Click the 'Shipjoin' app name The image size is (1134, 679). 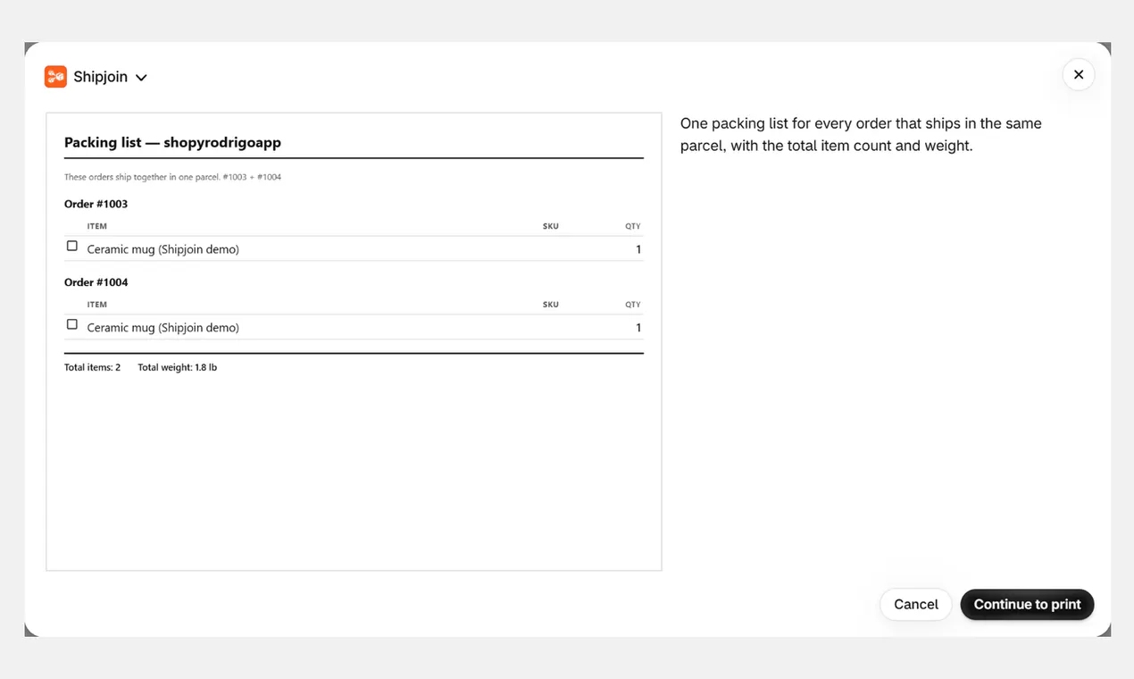pos(101,77)
